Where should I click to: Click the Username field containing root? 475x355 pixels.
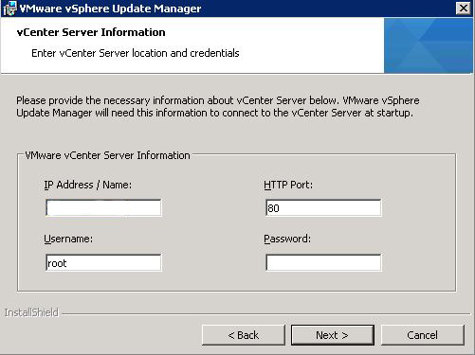point(103,262)
